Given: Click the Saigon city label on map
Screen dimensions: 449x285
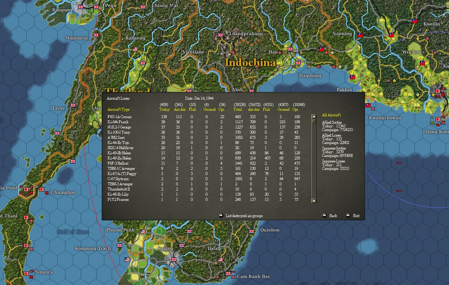Looking at the screenshot, I should (165, 248).
